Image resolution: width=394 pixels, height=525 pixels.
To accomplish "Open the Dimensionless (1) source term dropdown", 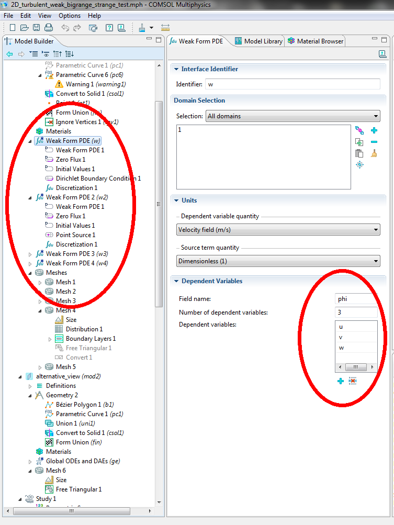I will coord(278,261).
